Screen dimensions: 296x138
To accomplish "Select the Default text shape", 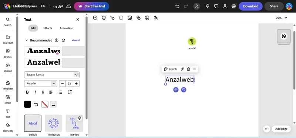I will tap(33, 123).
